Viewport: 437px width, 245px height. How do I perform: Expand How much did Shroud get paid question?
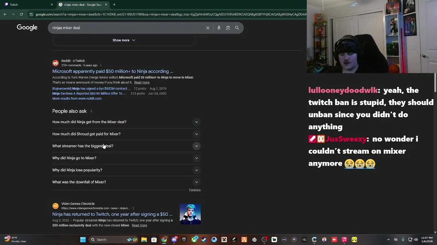(x=126, y=134)
